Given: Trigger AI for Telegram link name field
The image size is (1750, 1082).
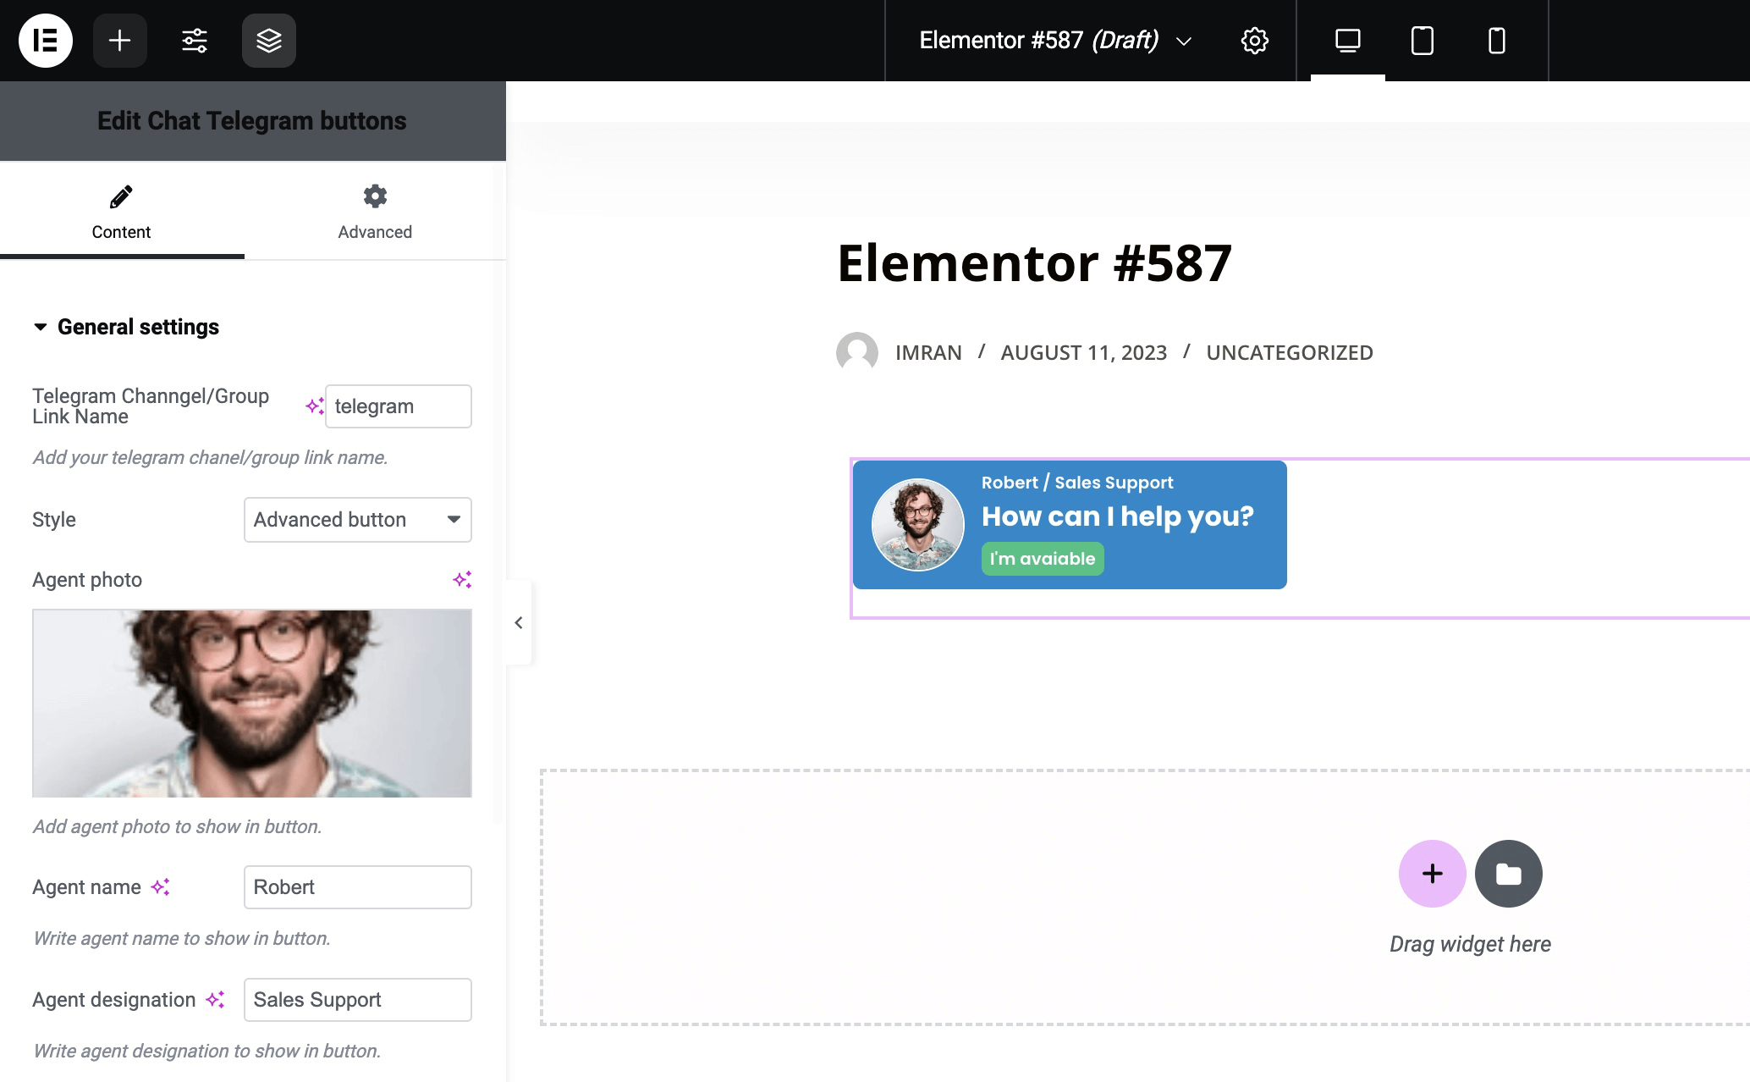Looking at the screenshot, I should pyautogui.click(x=314, y=406).
